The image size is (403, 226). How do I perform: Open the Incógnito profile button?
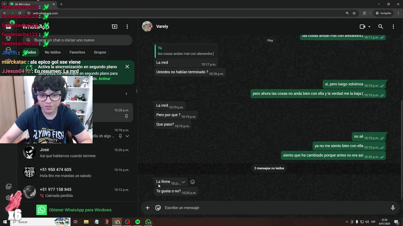coord(383,13)
